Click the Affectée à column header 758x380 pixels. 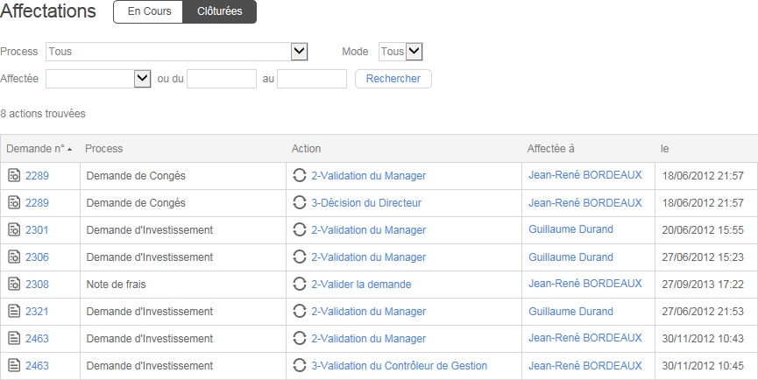(550, 149)
